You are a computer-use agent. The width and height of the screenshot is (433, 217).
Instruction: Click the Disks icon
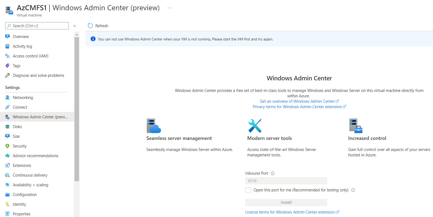(8, 126)
